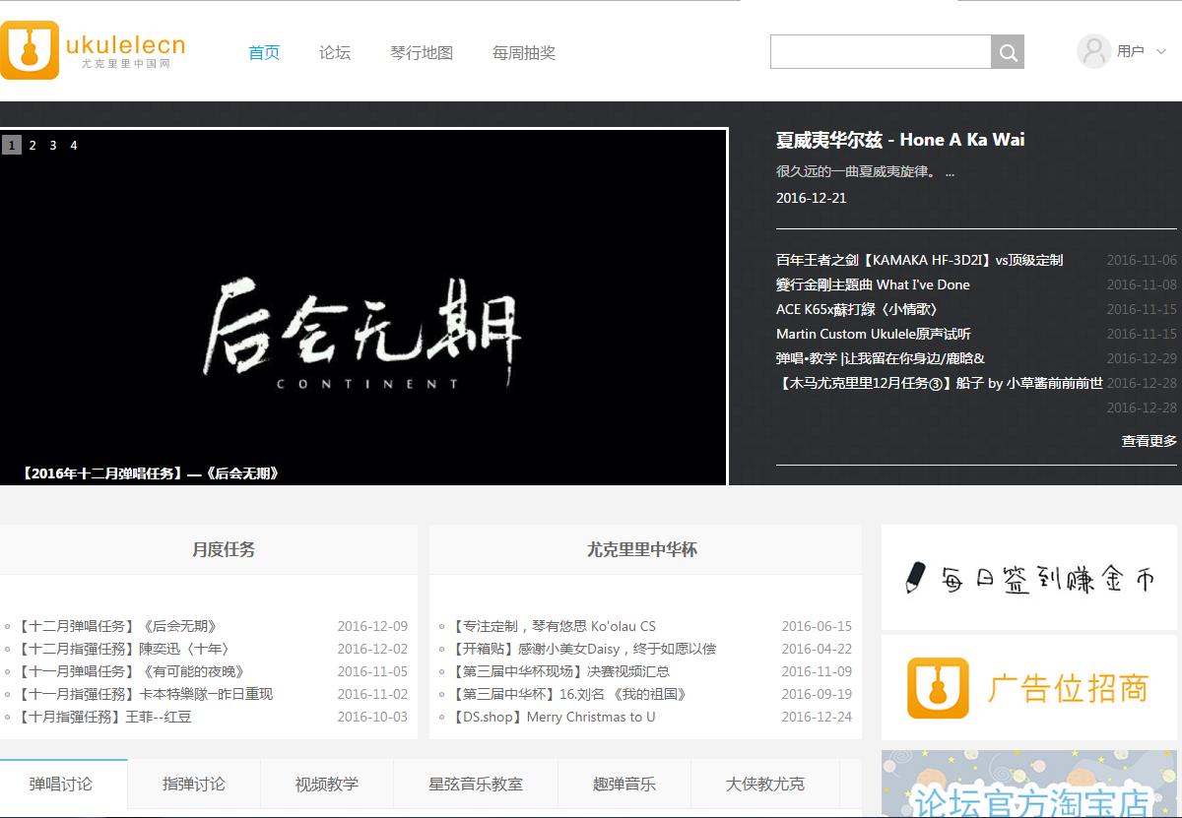Expand the 用户 dropdown arrow

point(1160,51)
